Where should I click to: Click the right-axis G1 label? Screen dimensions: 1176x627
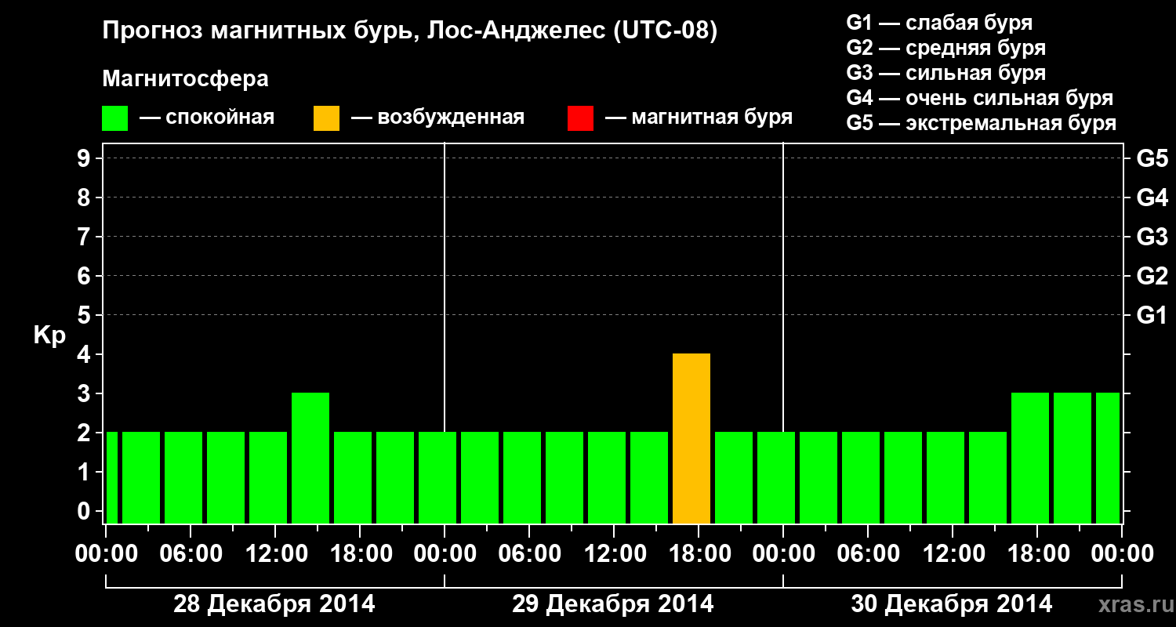coord(1152,315)
